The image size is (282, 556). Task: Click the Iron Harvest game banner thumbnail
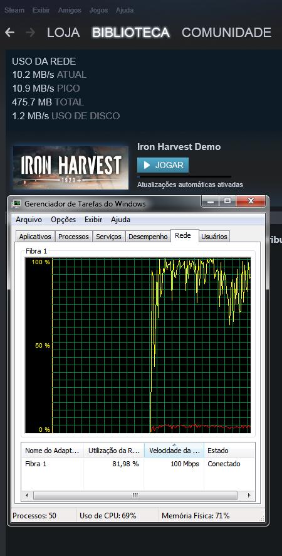tap(71, 168)
